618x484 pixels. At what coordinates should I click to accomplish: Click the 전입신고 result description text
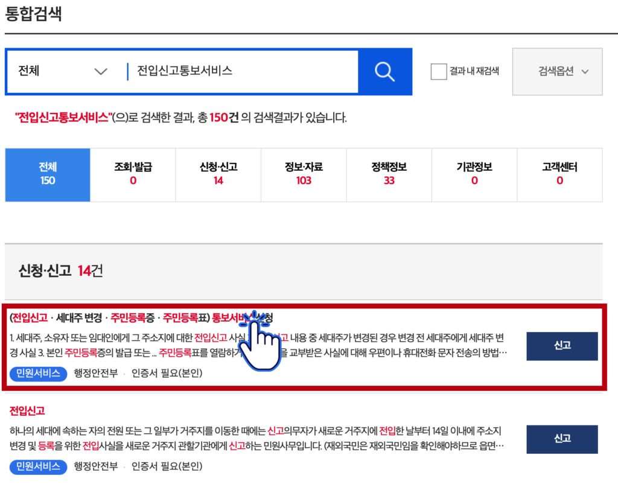(x=253, y=439)
